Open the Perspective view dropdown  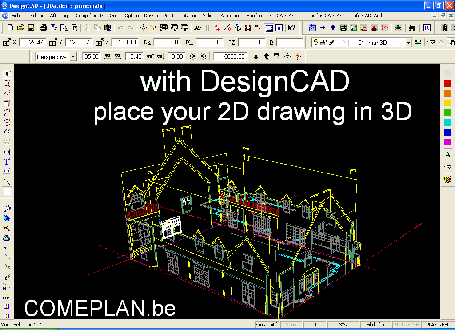coord(73,56)
